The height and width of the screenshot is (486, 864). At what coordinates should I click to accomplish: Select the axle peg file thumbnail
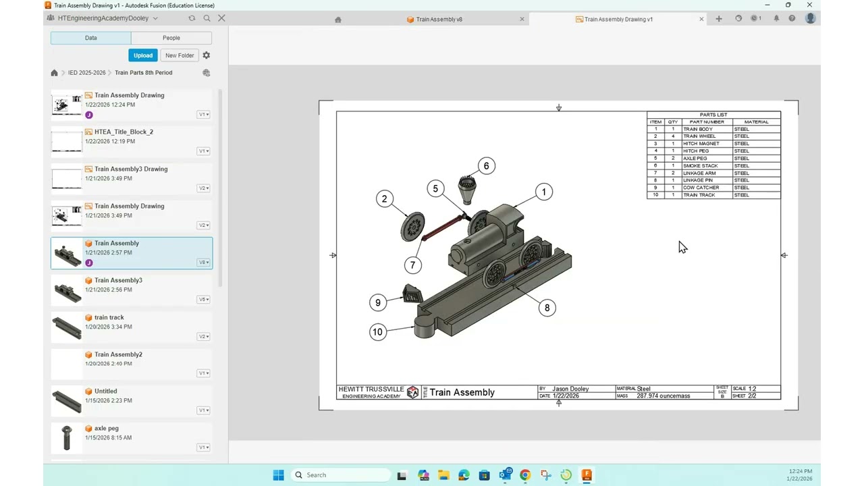coord(67,438)
